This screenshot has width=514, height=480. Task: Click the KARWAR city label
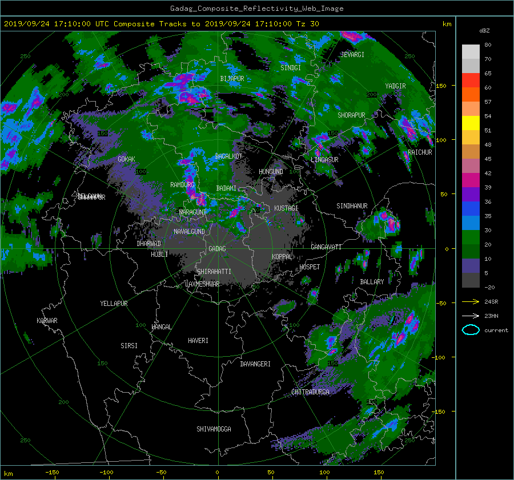click(x=47, y=321)
